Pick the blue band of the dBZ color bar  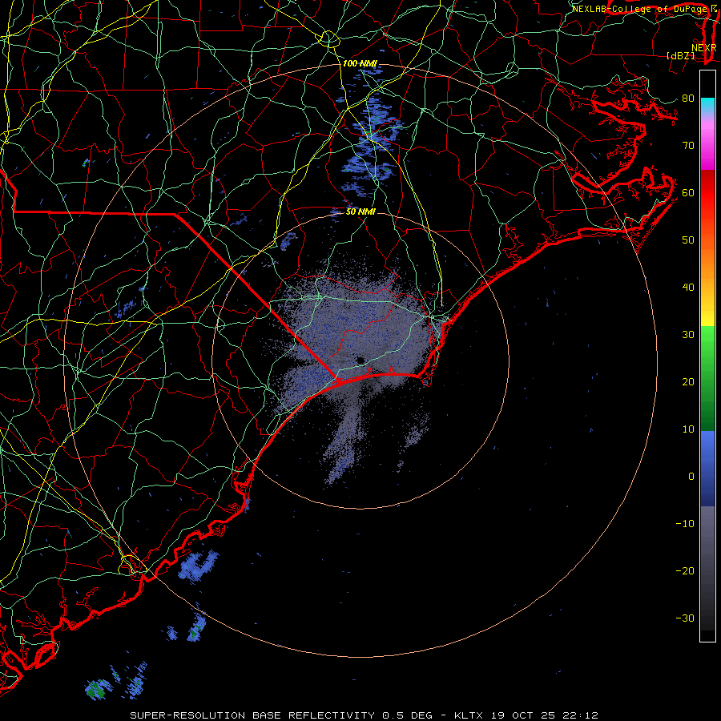pyautogui.click(x=707, y=469)
